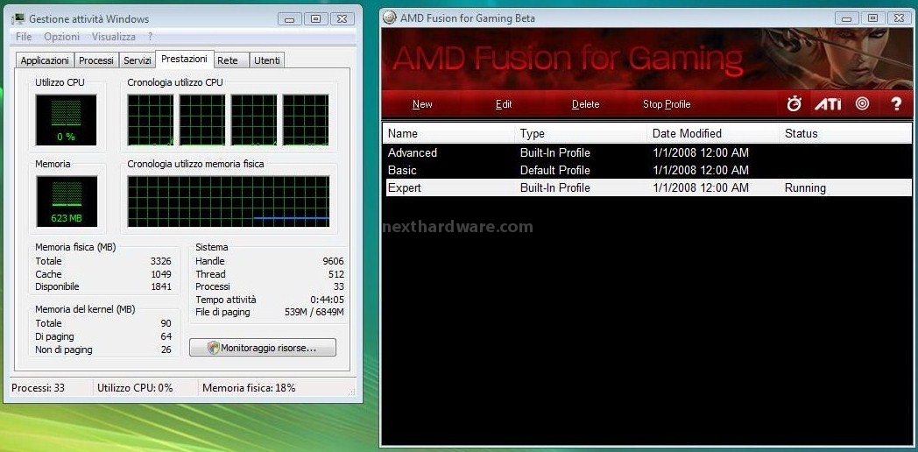Select the Expert profile row
The width and height of the screenshot is (918, 452).
[x=647, y=188]
